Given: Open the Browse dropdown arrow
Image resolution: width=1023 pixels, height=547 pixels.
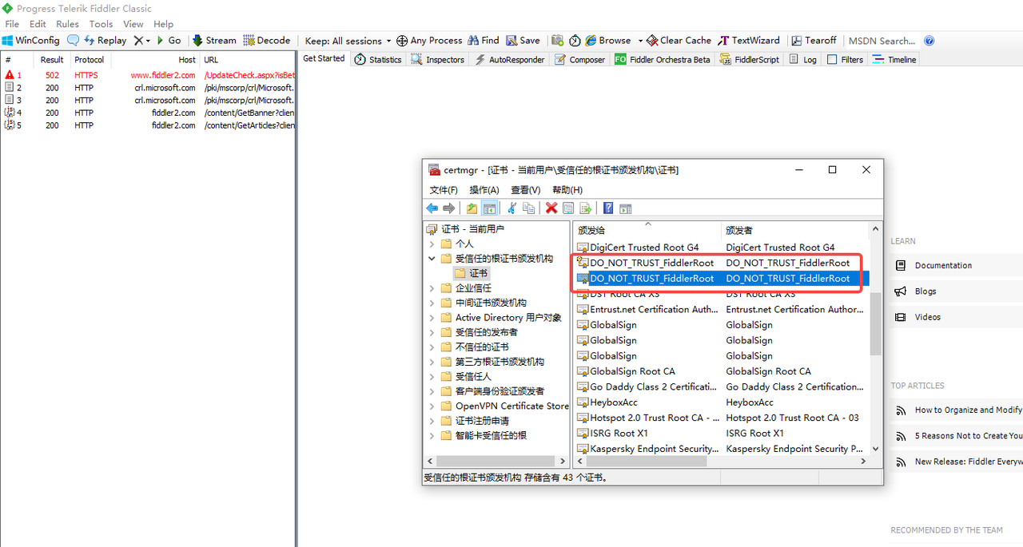Looking at the screenshot, I should pyautogui.click(x=639, y=41).
